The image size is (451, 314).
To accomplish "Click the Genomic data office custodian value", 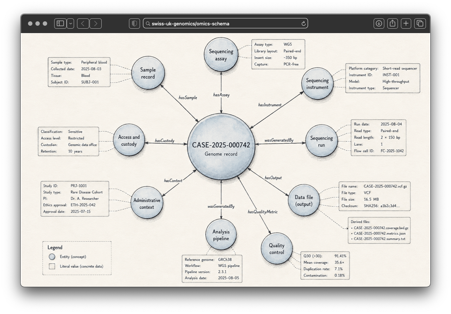I will point(83,145).
